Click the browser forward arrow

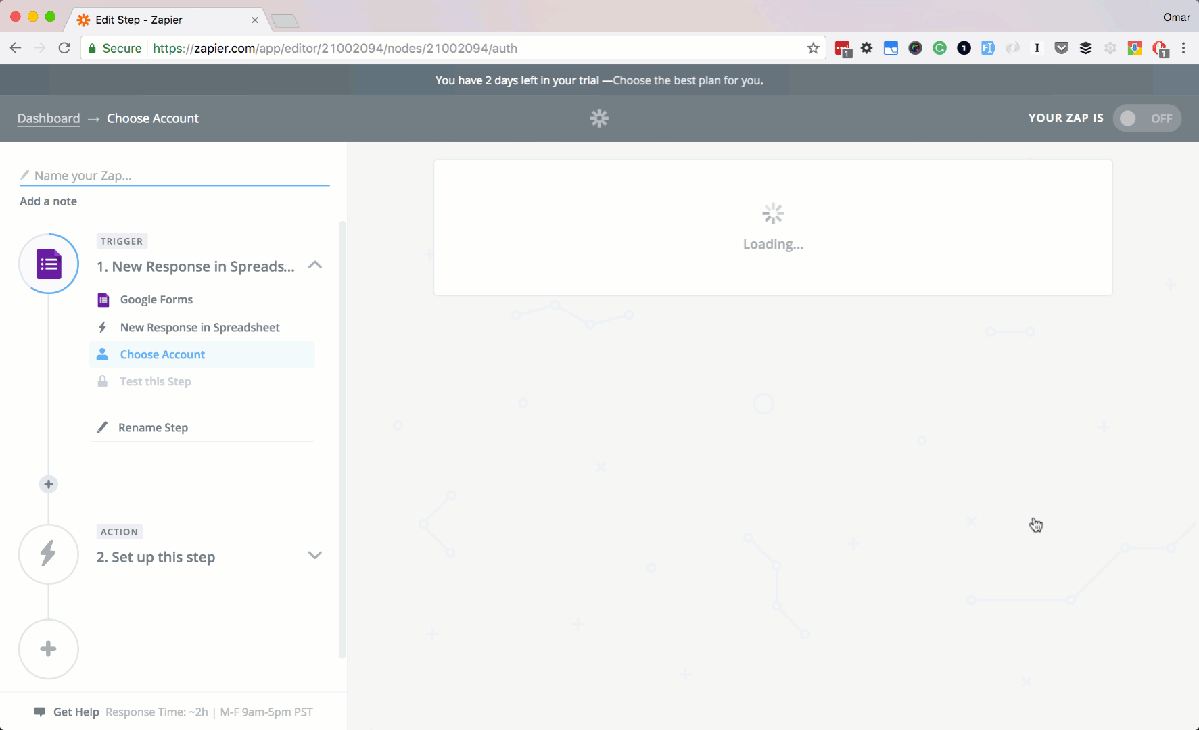coord(40,48)
